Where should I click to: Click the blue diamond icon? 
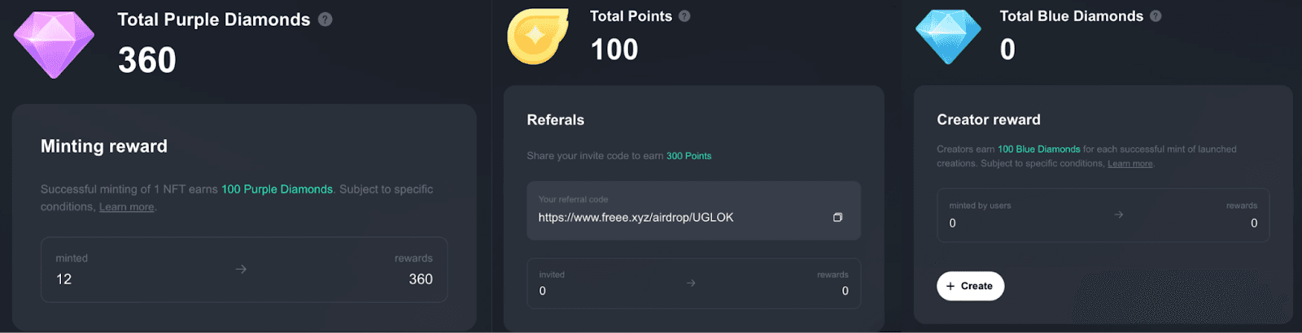click(948, 37)
